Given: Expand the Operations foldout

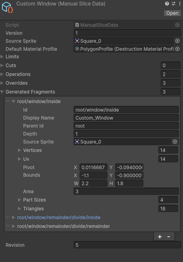Looking at the screenshot, I should (2, 74).
